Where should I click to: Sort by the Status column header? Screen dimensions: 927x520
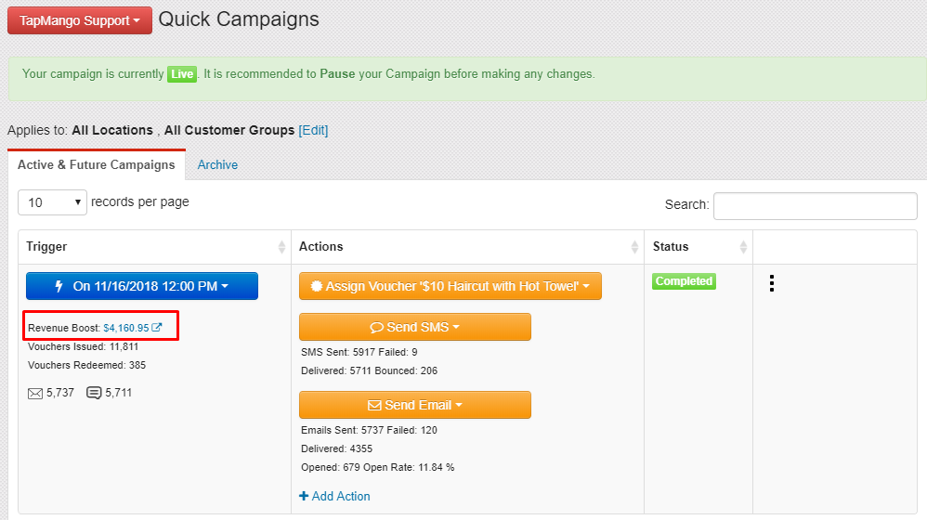pyautogui.click(x=699, y=247)
